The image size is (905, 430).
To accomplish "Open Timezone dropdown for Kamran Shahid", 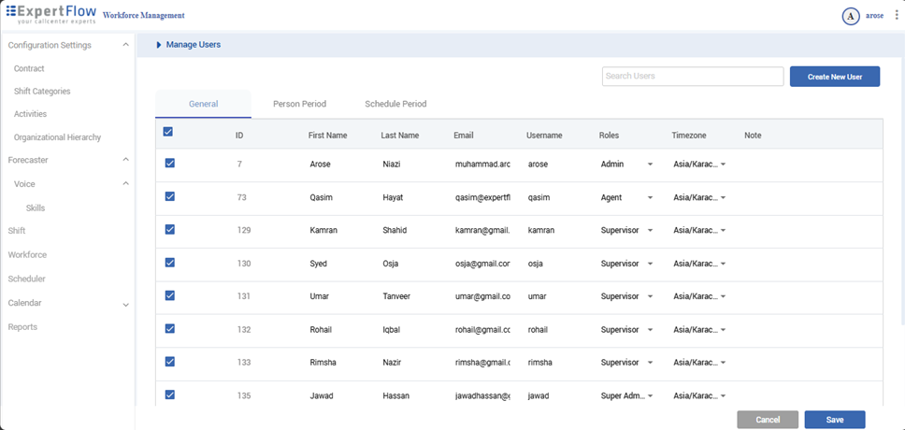I will 723,231.
